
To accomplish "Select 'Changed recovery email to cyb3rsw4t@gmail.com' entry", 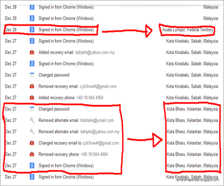I will pos(79,143).
